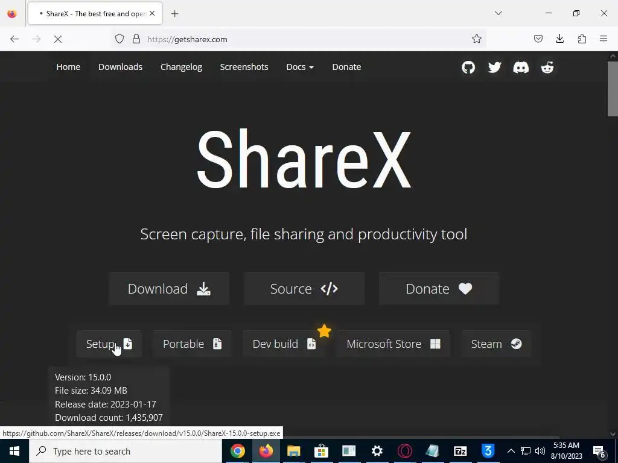Click Download count: 1,435,907 text
The height and width of the screenshot is (463, 618).
point(109,418)
